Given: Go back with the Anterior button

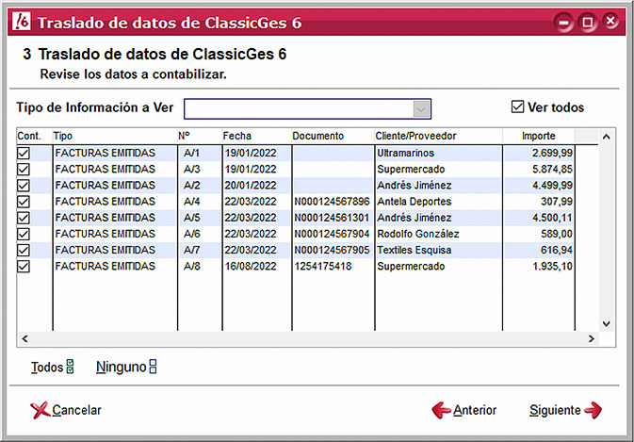Looking at the screenshot, I should (464, 410).
